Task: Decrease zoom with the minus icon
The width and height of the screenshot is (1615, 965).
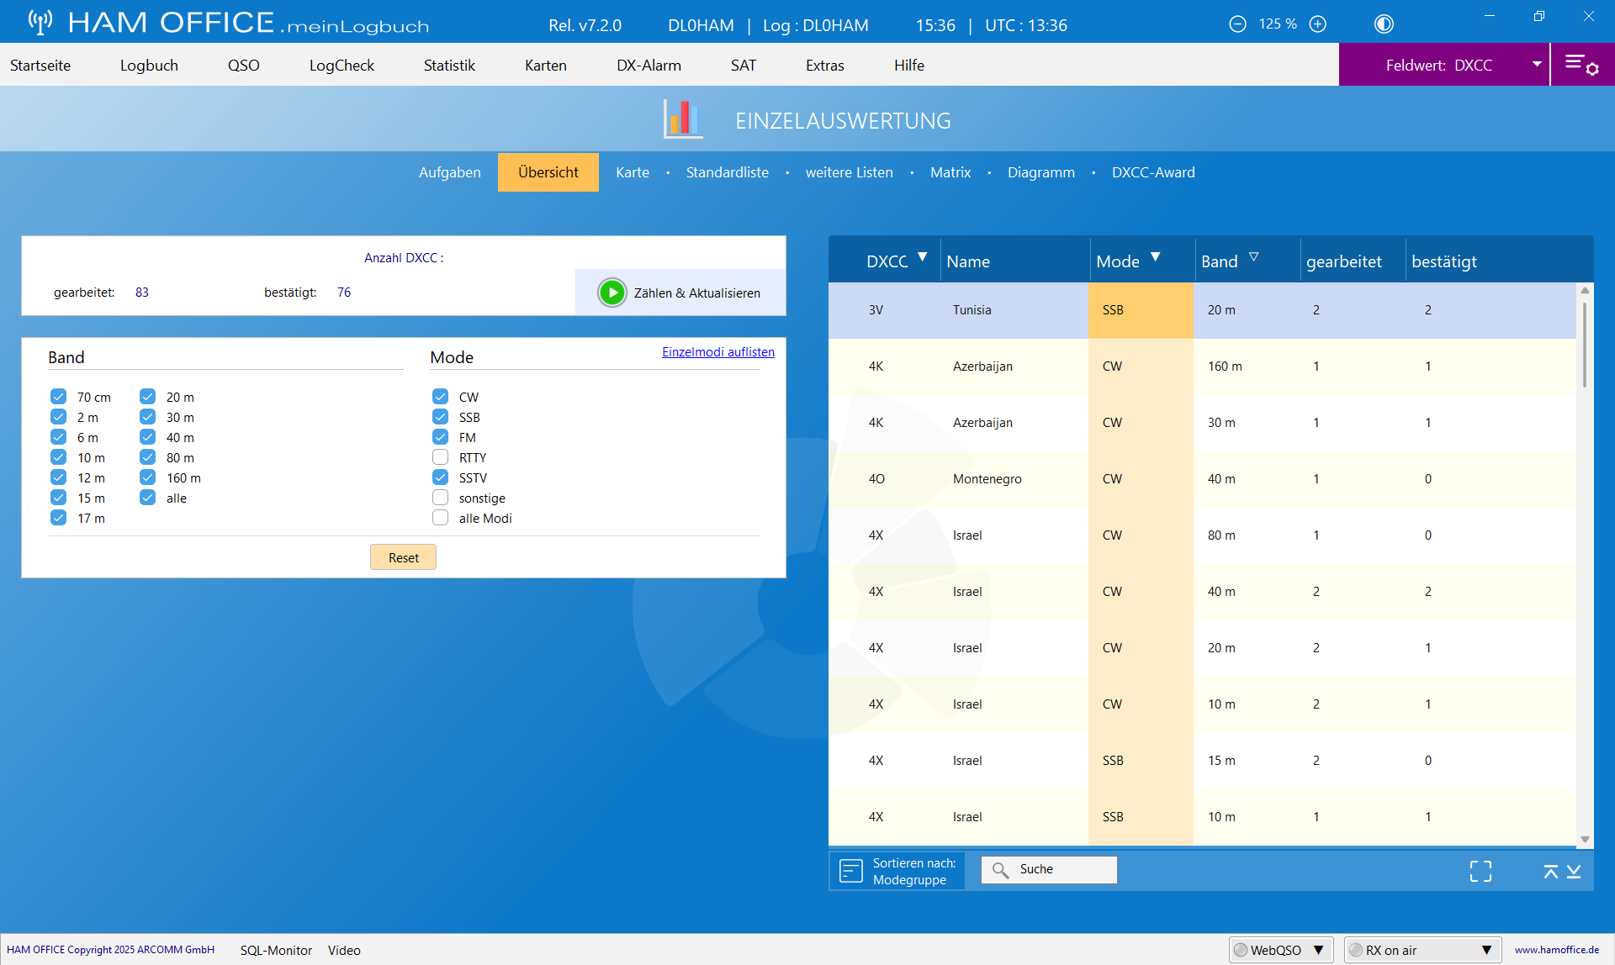Action: [x=1237, y=24]
